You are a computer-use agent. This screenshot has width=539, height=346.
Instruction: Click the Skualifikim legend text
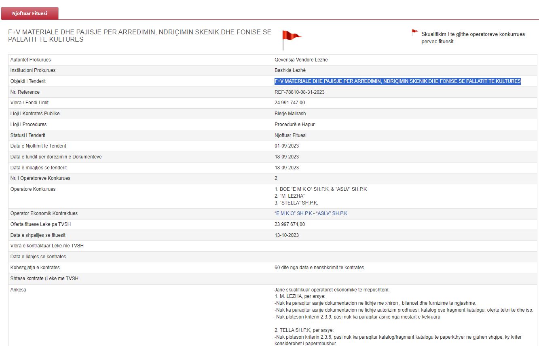(x=473, y=38)
